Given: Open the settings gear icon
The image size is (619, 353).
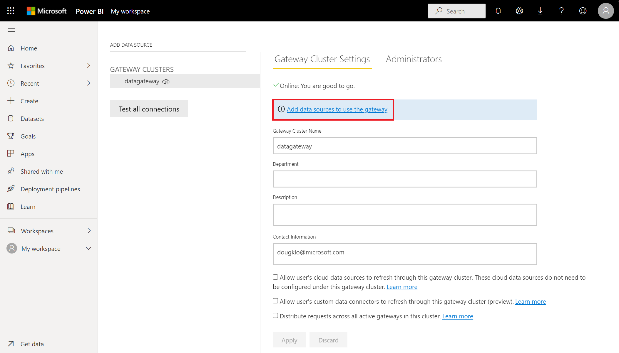Looking at the screenshot, I should (x=519, y=11).
